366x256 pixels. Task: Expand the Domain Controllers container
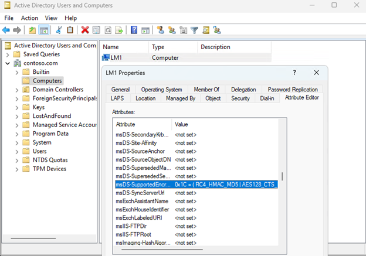click(x=16, y=90)
